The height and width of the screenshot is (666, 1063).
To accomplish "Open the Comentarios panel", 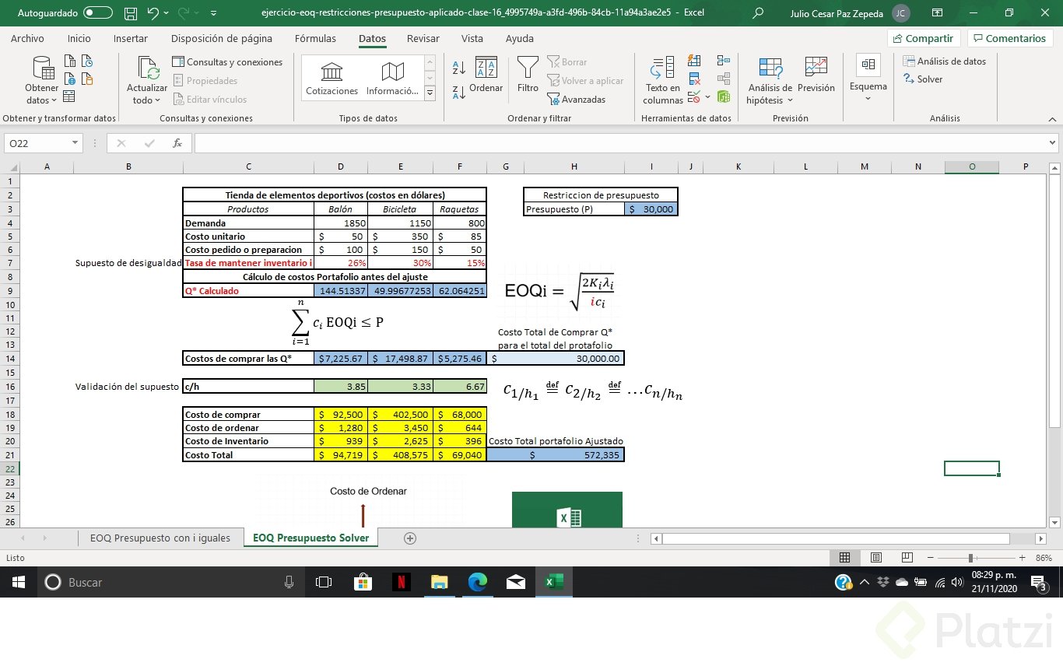I will [1009, 37].
